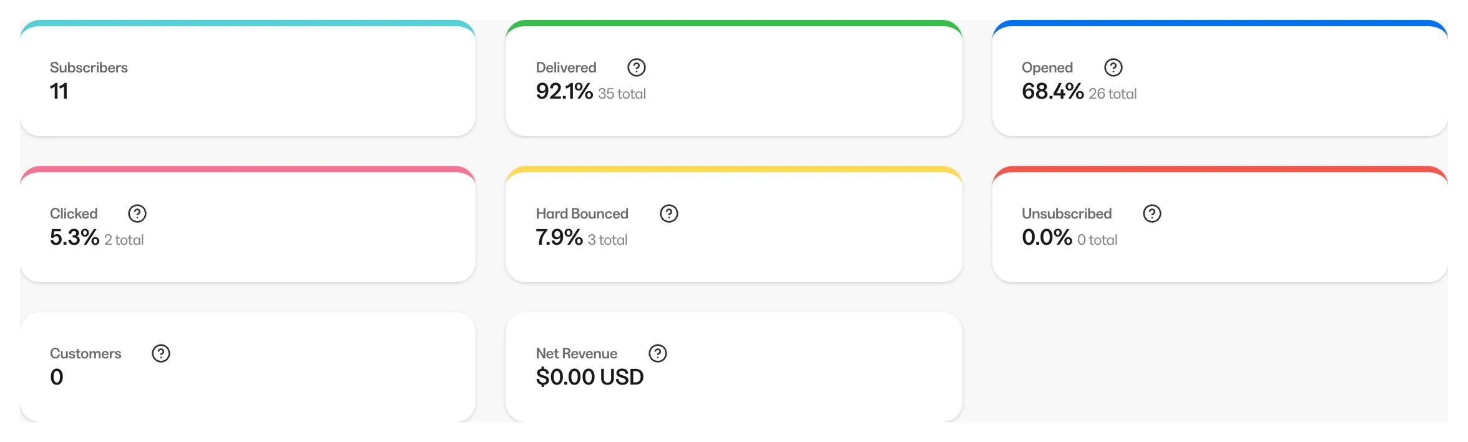Click the 26 total opened count
Screen dimensions: 1468x442
pos(1112,94)
